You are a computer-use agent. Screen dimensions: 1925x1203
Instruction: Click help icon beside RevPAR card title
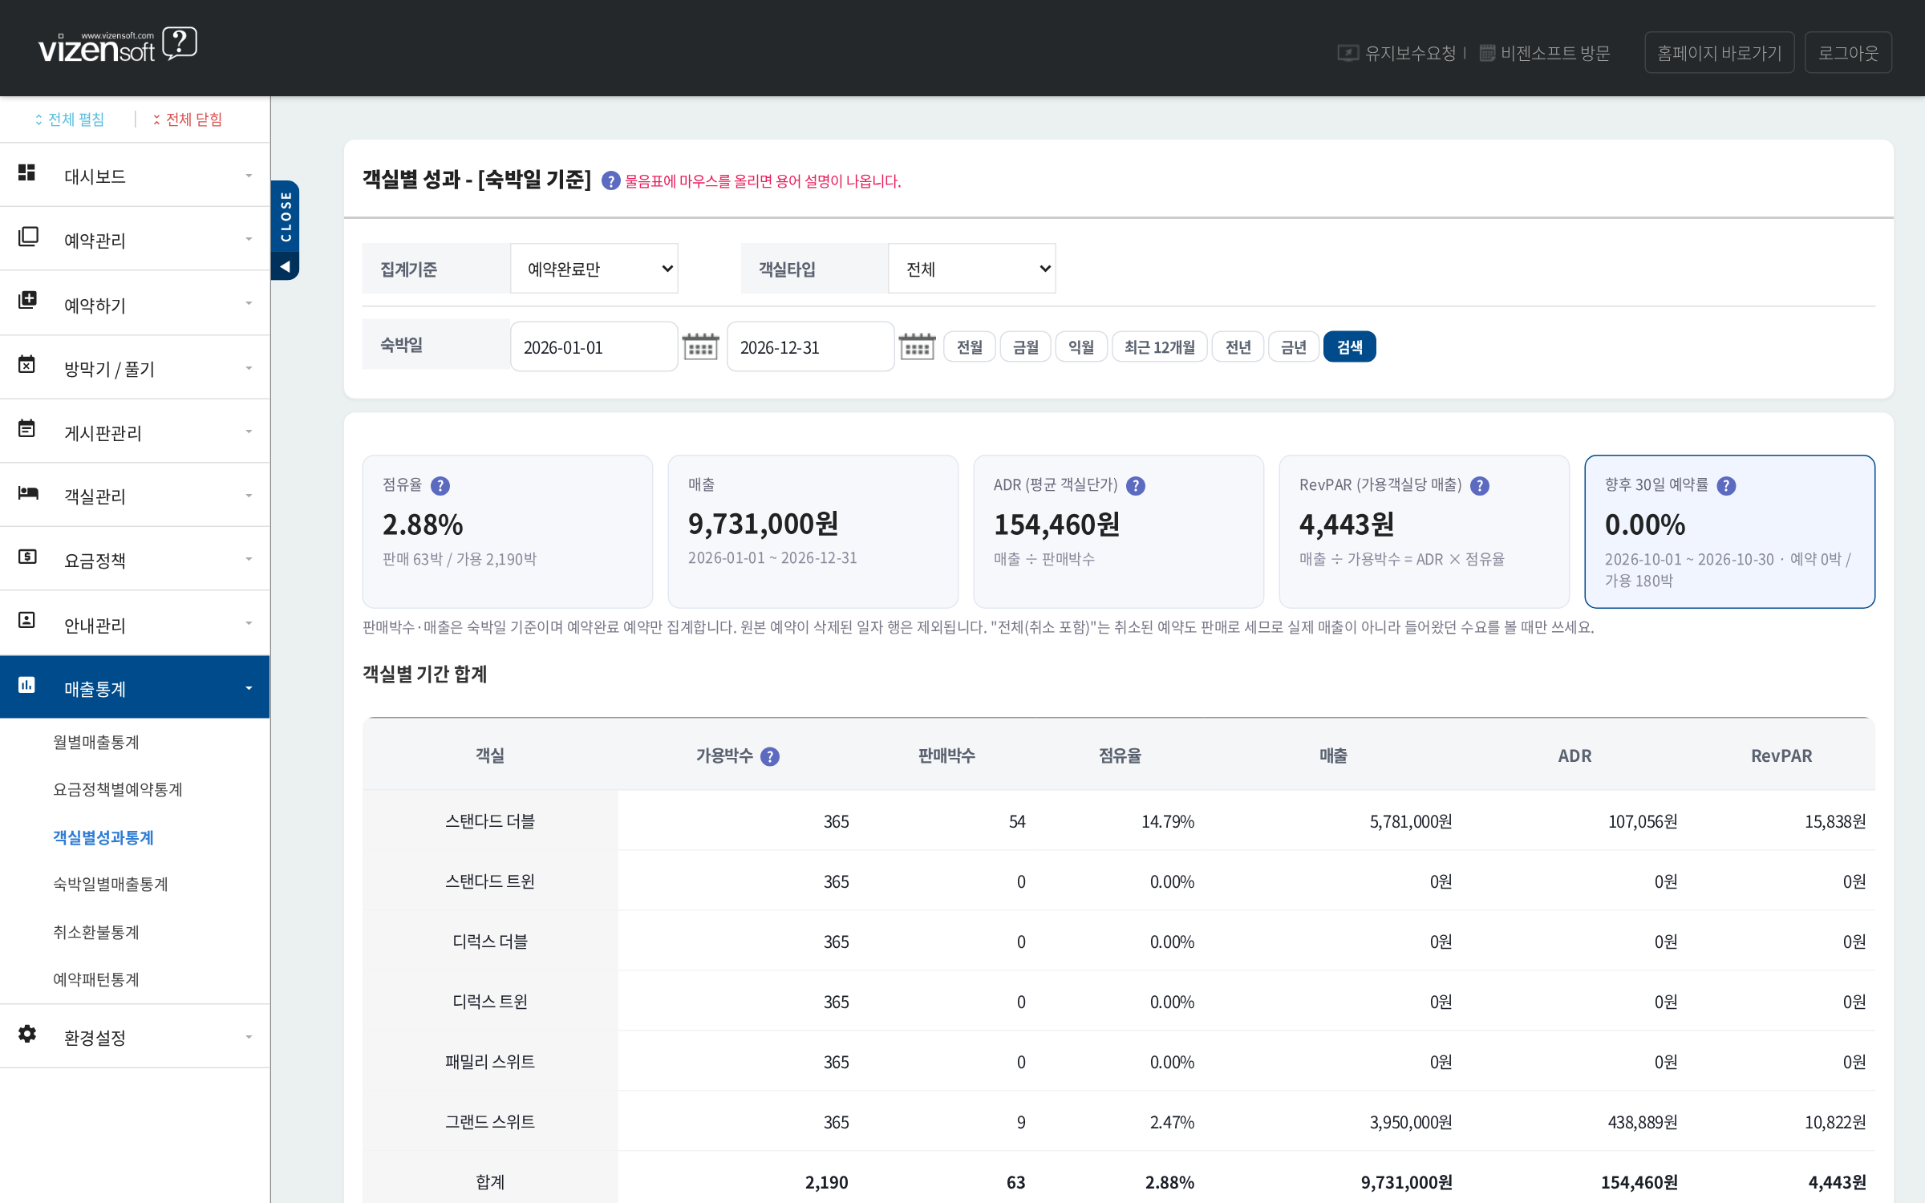click(1480, 486)
